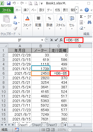Go to previous sheet navigation button
The height and width of the screenshot is (132, 93).
[6, 125]
